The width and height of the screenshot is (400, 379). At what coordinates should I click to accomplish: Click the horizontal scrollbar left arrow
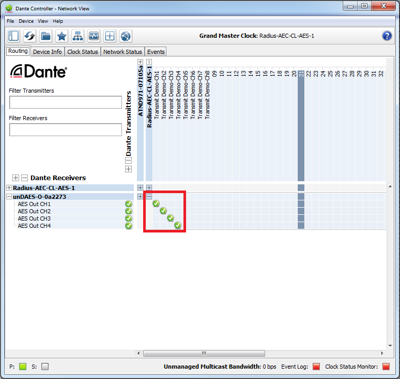(139, 354)
